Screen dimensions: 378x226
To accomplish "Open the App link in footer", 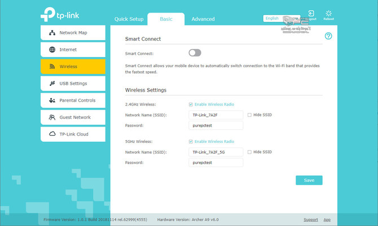I will [327, 219].
